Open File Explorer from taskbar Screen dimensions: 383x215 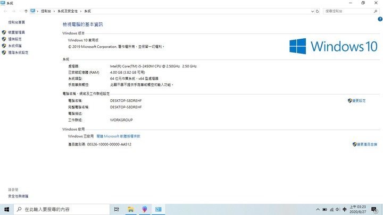coord(131,209)
